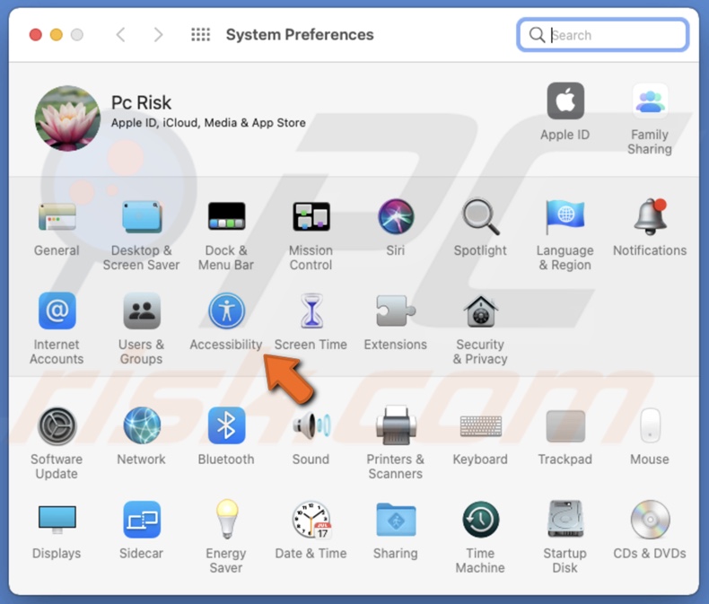This screenshot has height=604, width=709.
Task: Click the Apple ID button
Action: (x=565, y=101)
